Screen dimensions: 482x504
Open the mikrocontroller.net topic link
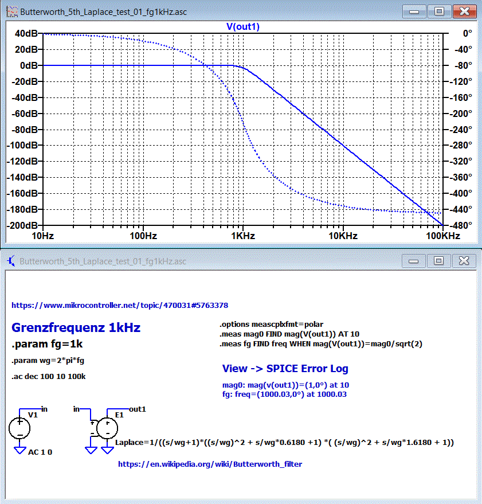pos(120,305)
